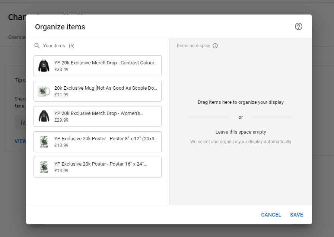Select the Poster 8" x 12" thumbnail
The image size is (334, 237).
[44, 142]
